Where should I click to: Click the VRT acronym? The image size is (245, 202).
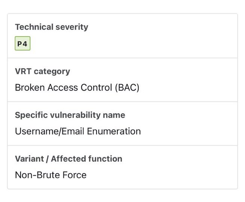(23, 71)
